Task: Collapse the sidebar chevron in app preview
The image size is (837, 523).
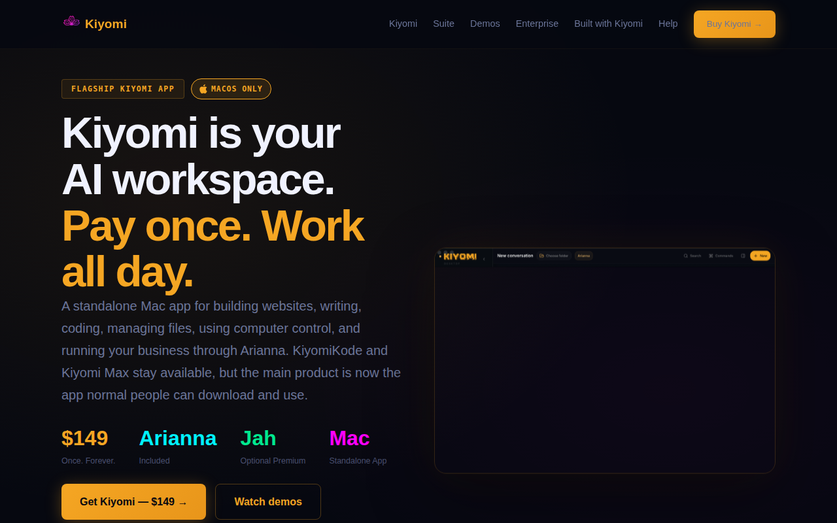Action: tap(484, 259)
